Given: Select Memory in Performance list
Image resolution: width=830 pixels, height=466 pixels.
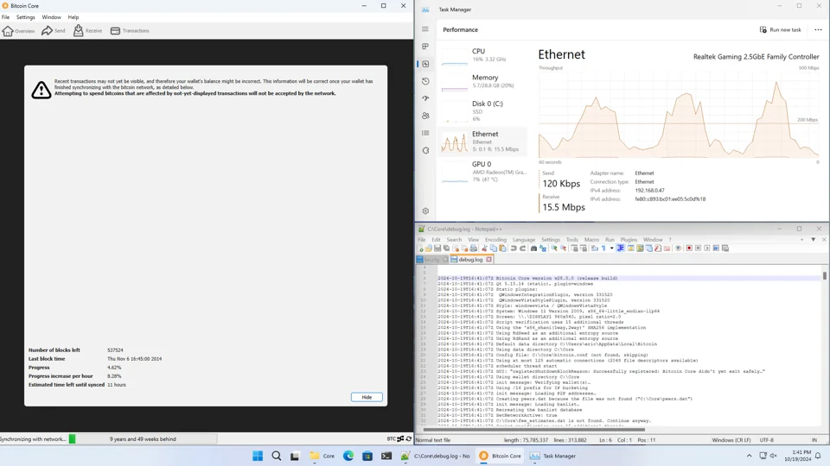Looking at the screenshot, I should [484, 81].
